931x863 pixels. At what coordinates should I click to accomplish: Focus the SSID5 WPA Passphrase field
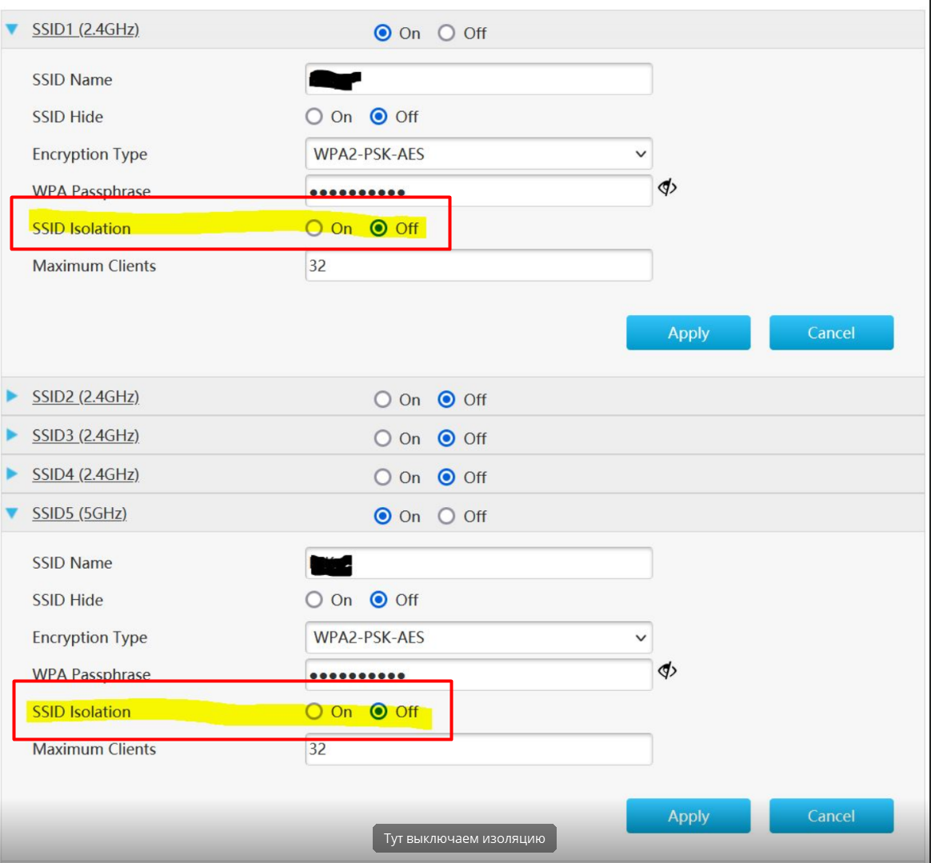click(x=478, y=674)
